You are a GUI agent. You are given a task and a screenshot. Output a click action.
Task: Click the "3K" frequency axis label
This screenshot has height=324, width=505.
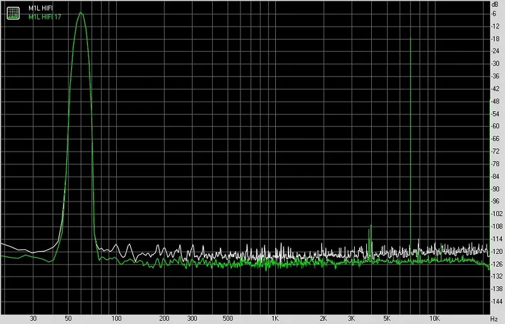click(352, 319)
